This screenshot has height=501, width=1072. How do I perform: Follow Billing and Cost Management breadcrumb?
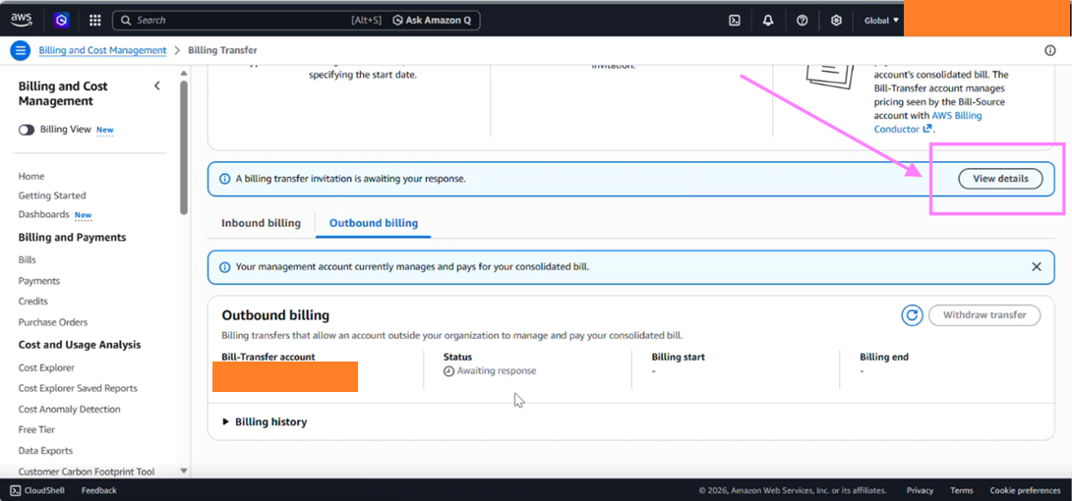tap(102, 50)
